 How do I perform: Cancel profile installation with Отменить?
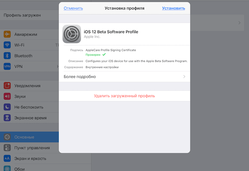coord(73,8)
